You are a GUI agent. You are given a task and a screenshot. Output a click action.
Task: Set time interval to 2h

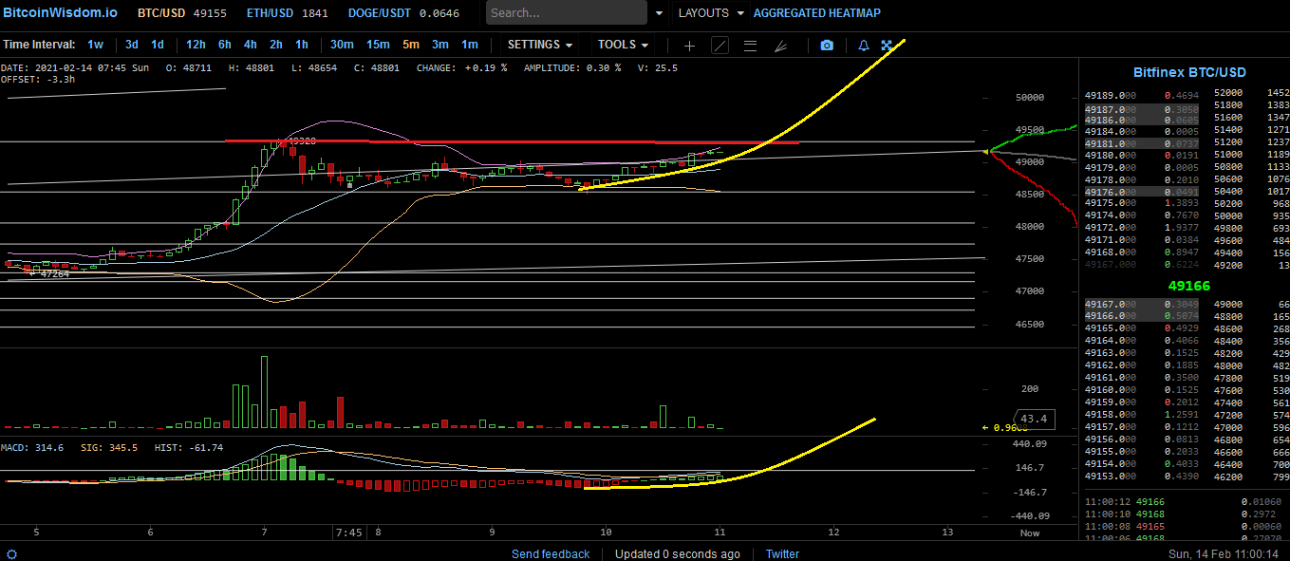[x=276, y=45]
